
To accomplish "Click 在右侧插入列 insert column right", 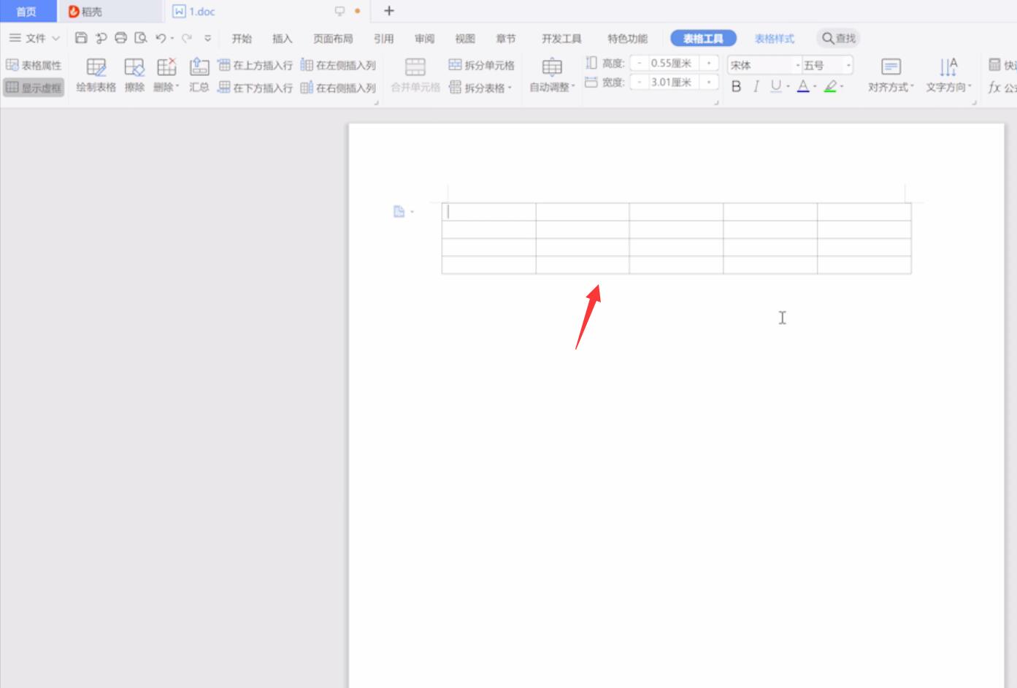I will 339,88.
